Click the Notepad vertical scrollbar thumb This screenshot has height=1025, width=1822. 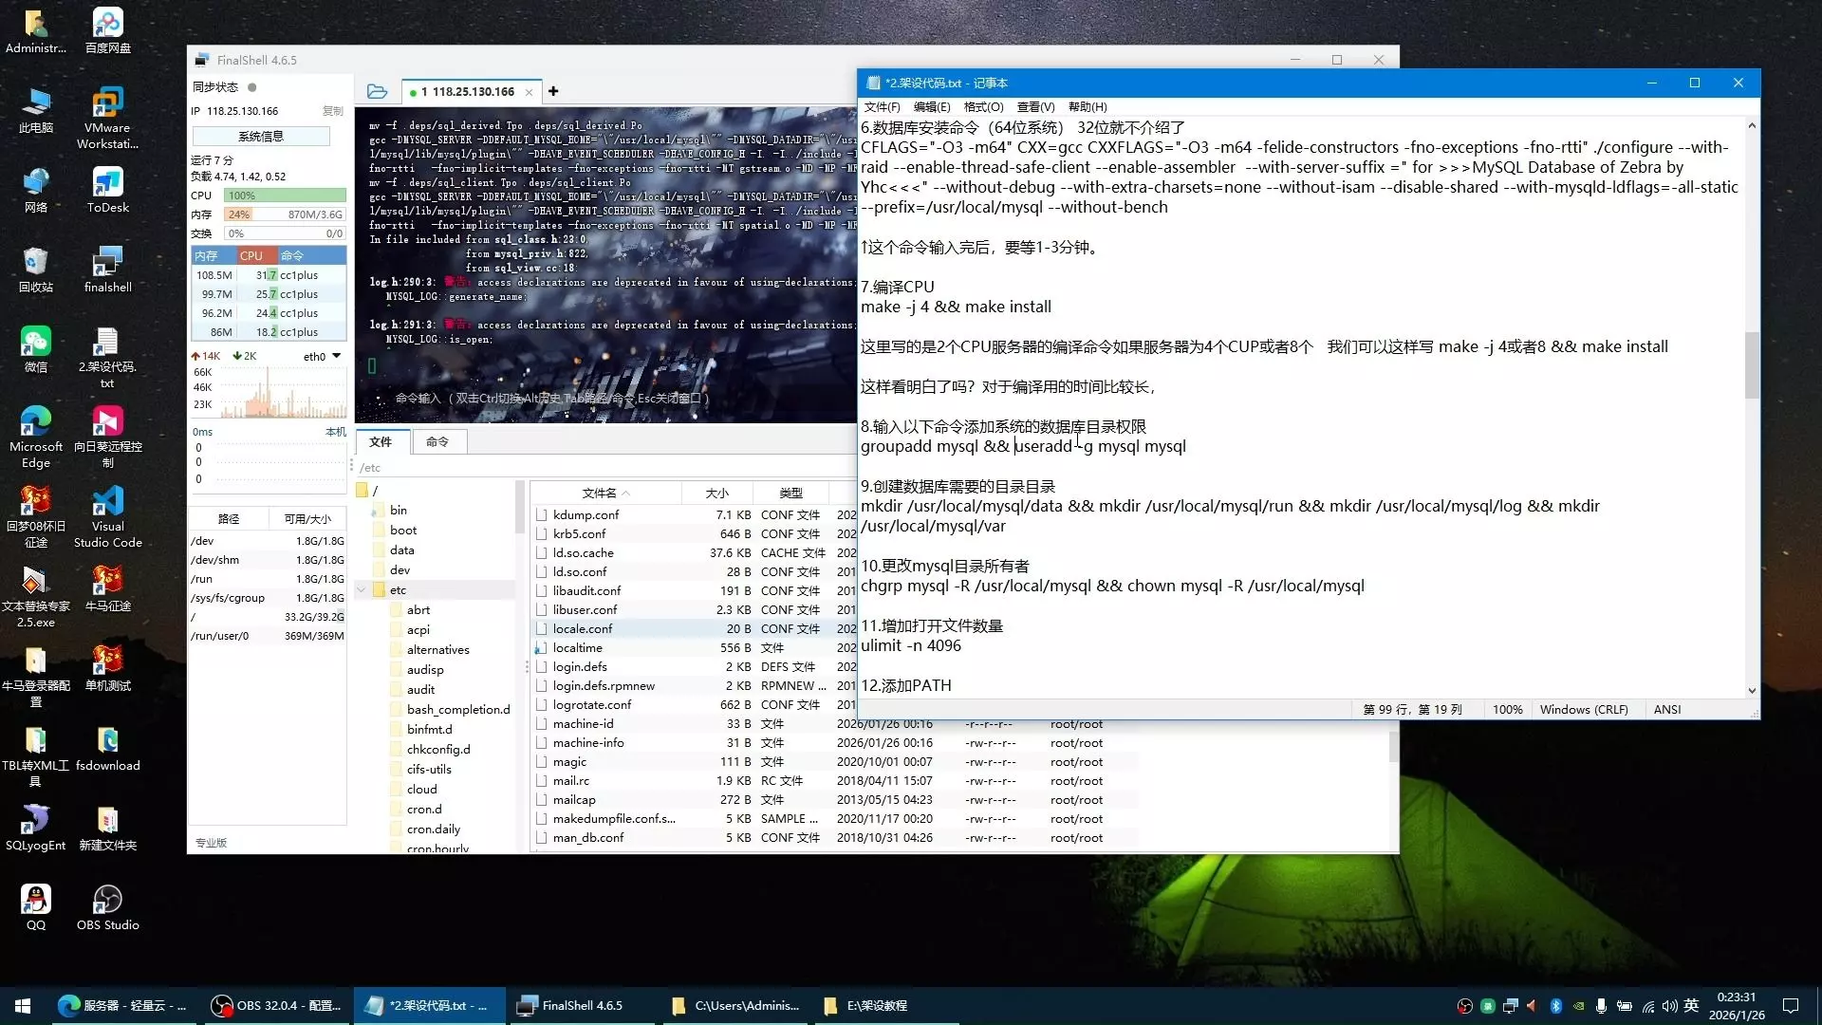coord(1752,365)
